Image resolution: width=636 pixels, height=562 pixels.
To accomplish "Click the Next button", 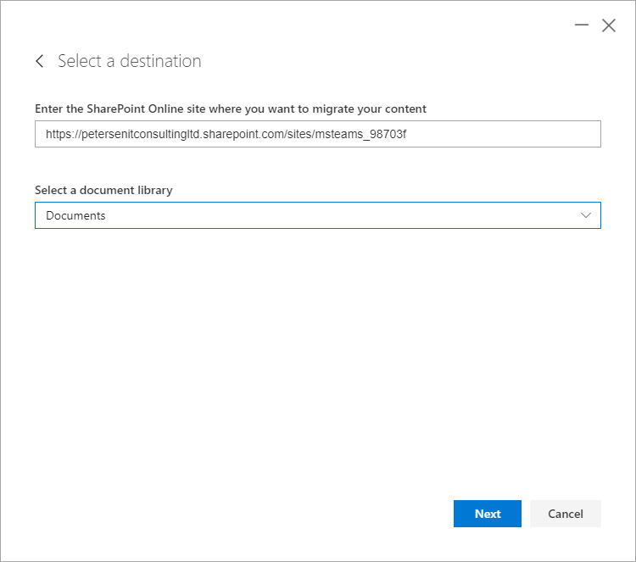I will point(487,514).
